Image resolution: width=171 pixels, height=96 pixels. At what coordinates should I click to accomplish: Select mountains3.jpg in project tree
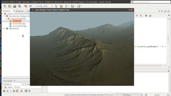20,26
